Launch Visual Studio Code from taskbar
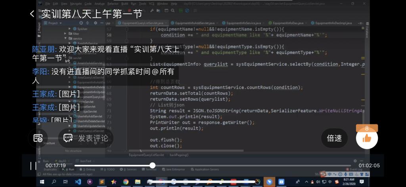 tap(78, 182)
